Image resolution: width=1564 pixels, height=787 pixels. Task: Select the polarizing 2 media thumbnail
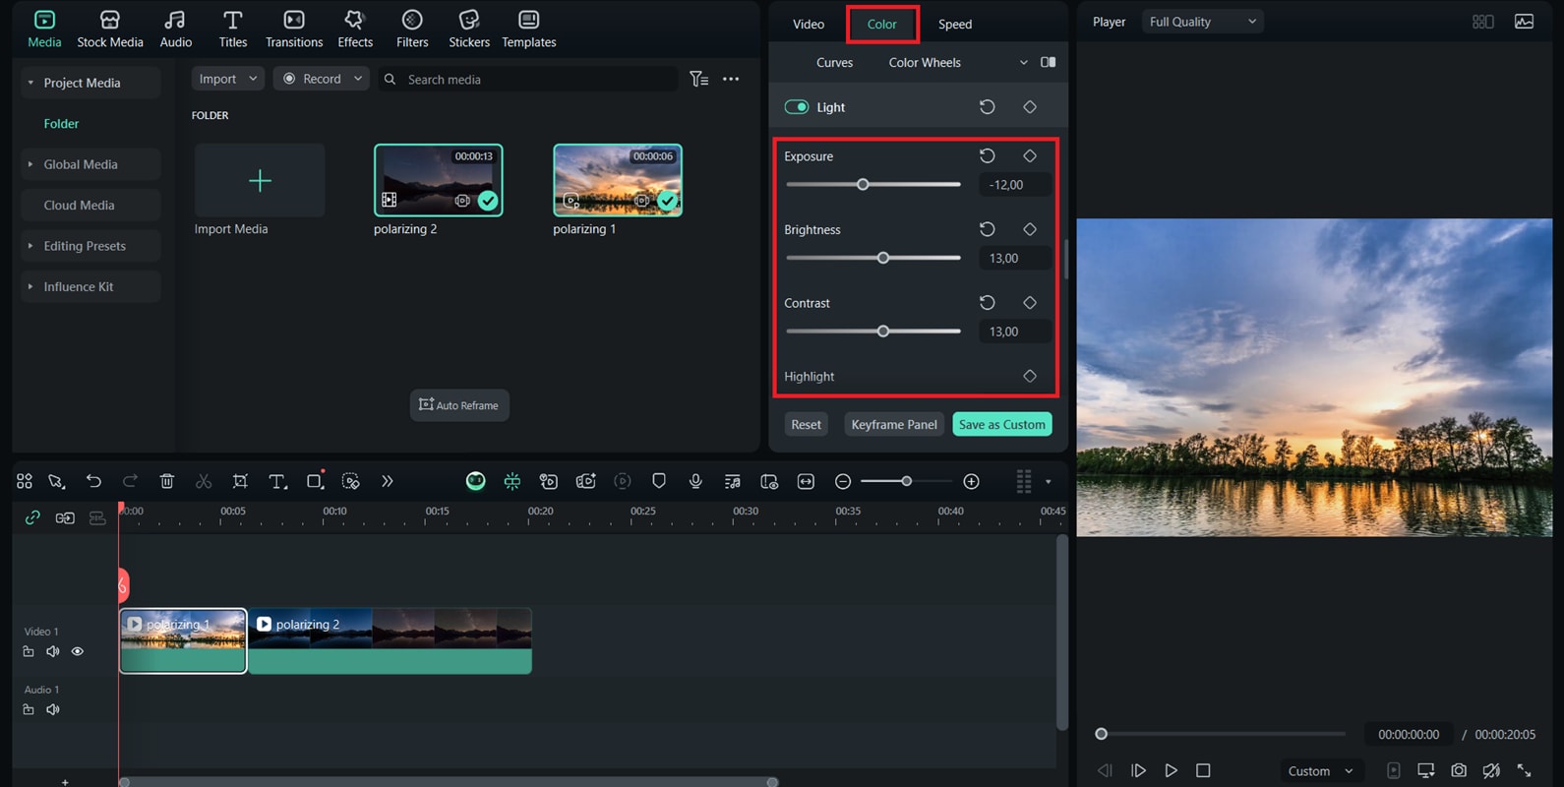(439, 180)
